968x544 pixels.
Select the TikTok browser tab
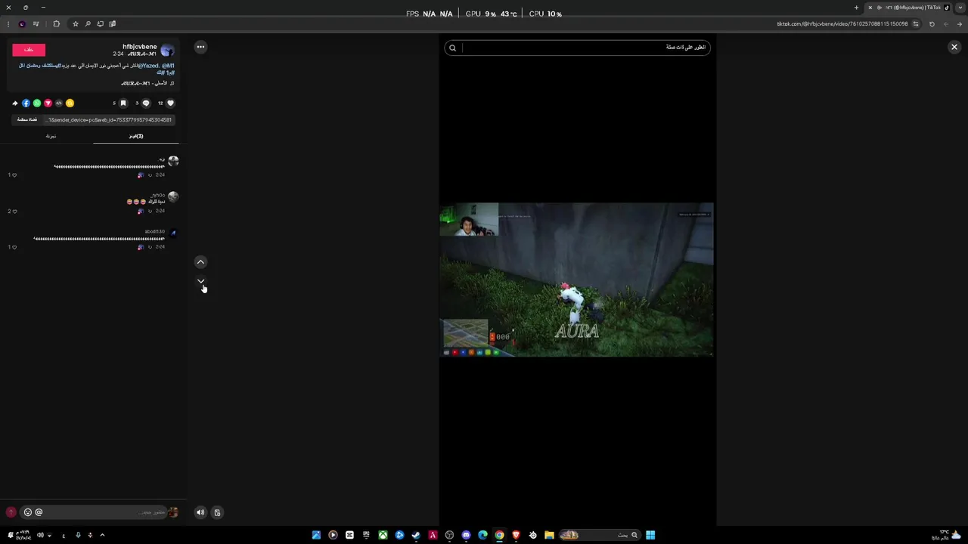[907, 8]
